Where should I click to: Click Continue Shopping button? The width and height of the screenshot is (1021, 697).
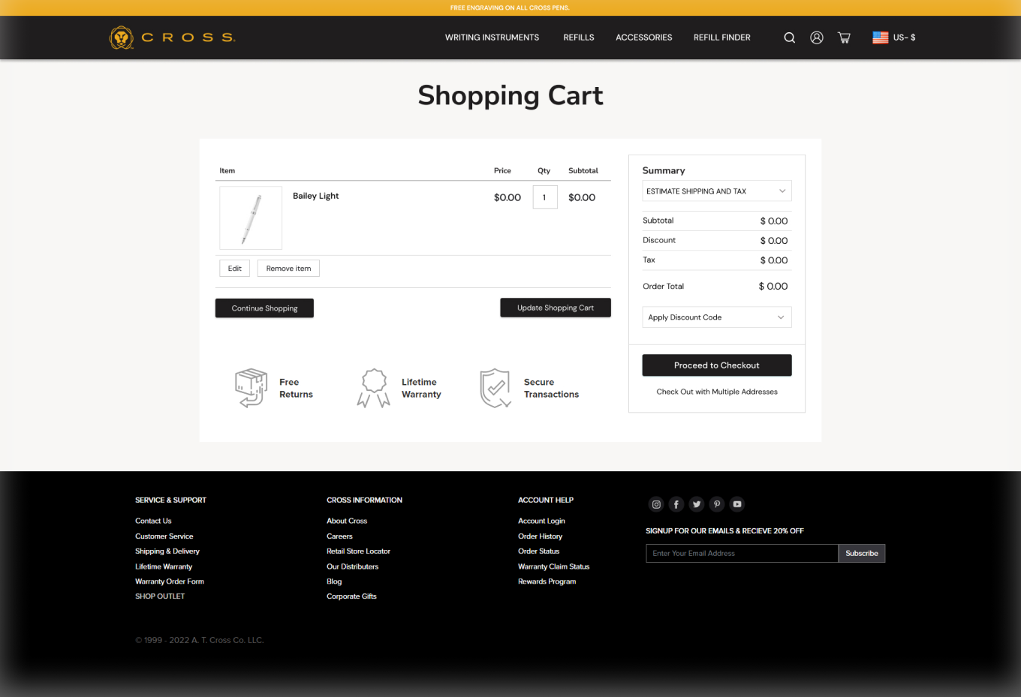coord(264,308)
